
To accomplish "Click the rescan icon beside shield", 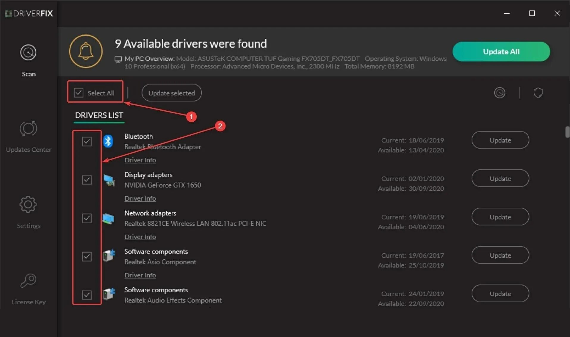I will pyautogui.click(x=499, y=93).
